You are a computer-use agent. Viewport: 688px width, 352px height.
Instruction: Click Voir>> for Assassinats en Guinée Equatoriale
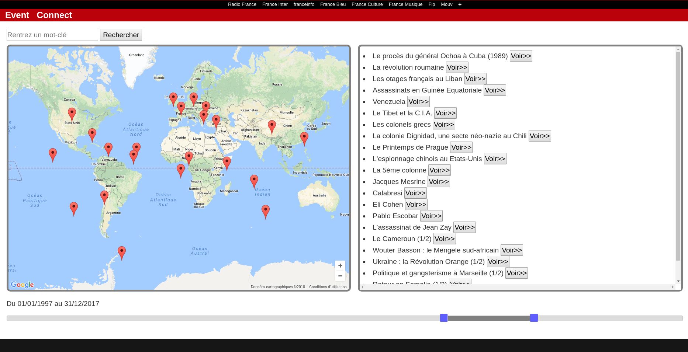coord(495,90)
